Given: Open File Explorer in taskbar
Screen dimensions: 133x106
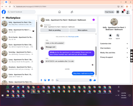Looking at the screenshot, I should [8, 95].
